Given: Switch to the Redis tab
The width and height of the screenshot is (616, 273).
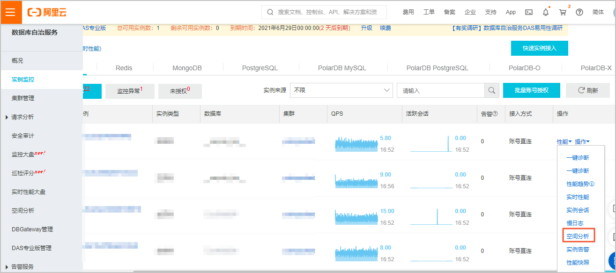Looking at the screenshot, I should click(124, 68).
